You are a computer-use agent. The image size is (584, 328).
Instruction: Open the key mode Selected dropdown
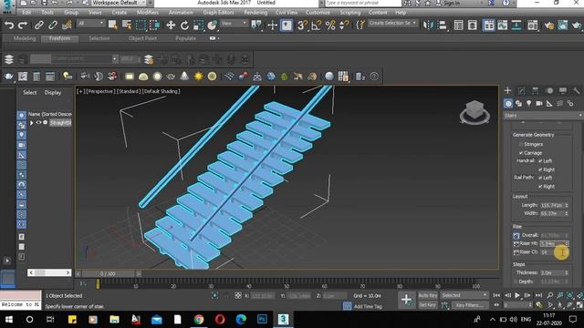[x=464, y=295]
